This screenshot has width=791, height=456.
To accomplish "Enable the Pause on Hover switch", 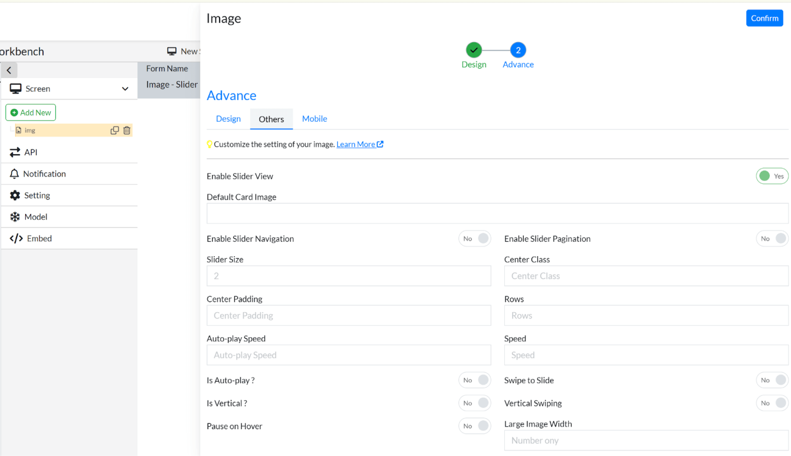I will 474,426.
